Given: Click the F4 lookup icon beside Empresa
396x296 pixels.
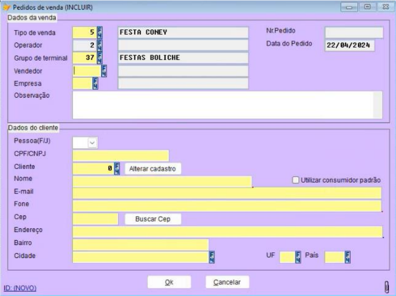Looking at the screenshot, I should [x=95, y=83].
